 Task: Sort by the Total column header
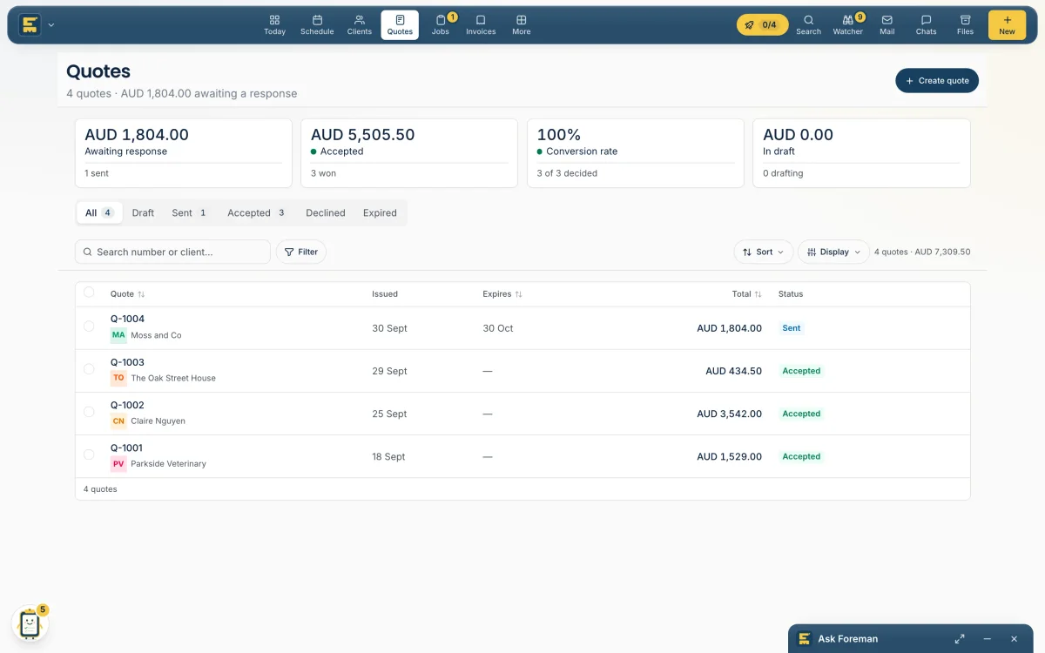(x=746, y=294)
